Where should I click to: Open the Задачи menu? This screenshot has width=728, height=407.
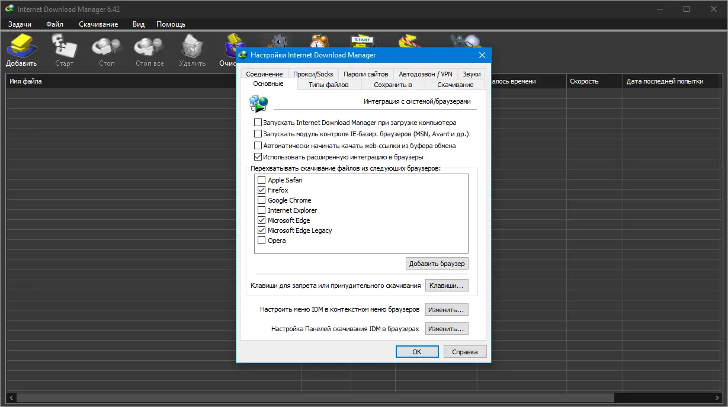(20, 24)
